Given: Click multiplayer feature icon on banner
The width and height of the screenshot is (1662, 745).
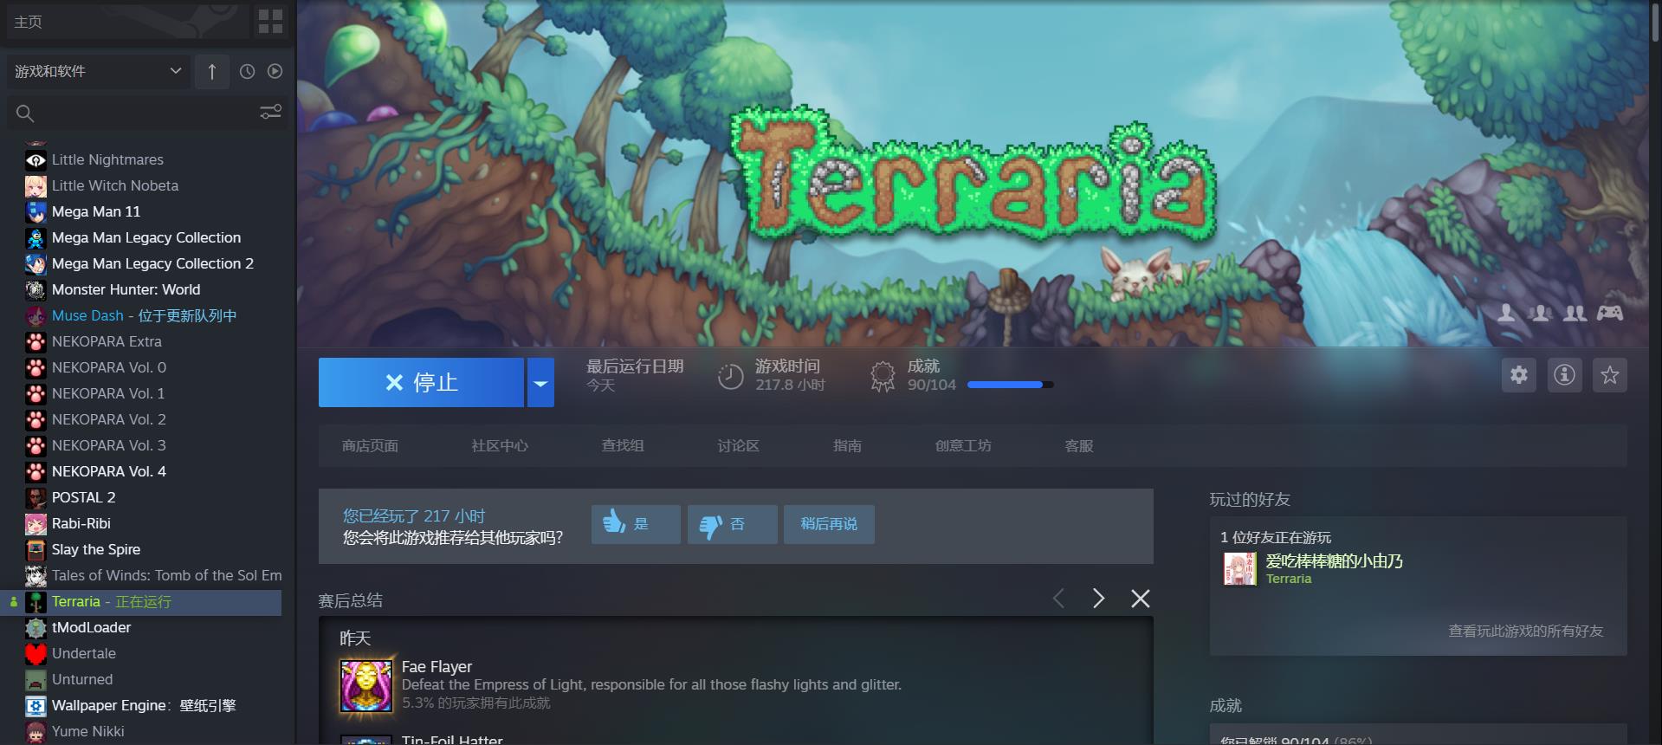Looking at the screenshot, I should 1575,313.
